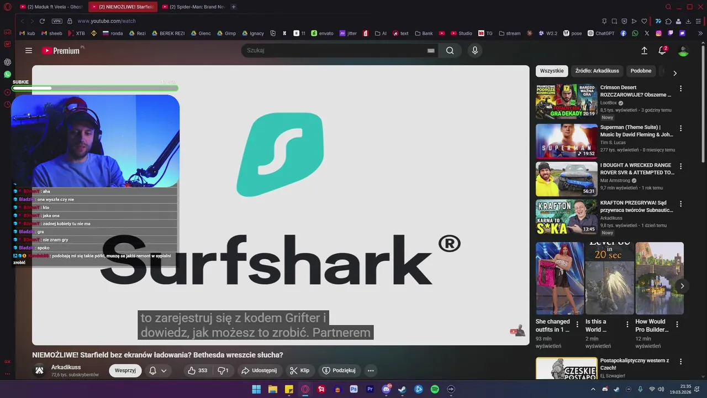Open Photoshop from the taskbar
Image resolution: width=707 pixels, height=398 pixels.
click(354, 389)
